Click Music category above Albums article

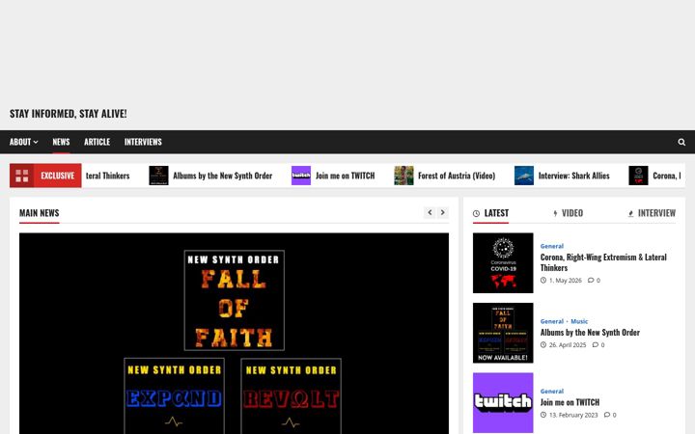(x=579, y=321)
